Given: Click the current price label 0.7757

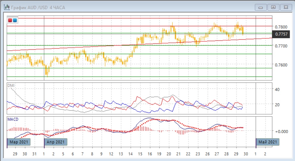Looking at the screenshot, I should pos(281,34).
